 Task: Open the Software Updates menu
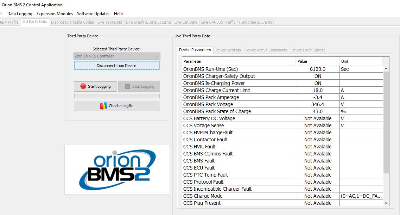(x=93, y=13)
